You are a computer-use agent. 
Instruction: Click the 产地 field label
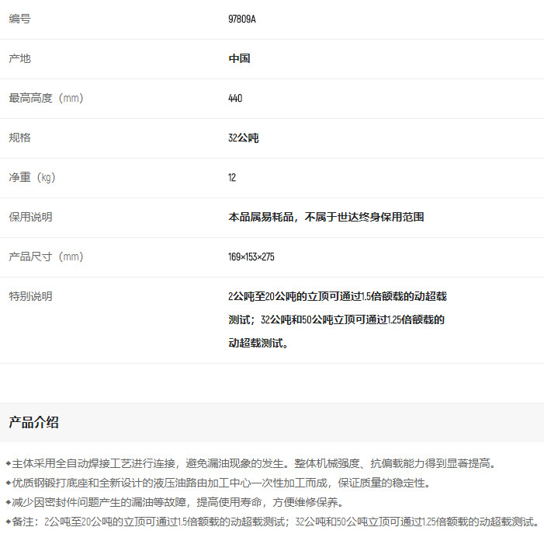point(20,58)
